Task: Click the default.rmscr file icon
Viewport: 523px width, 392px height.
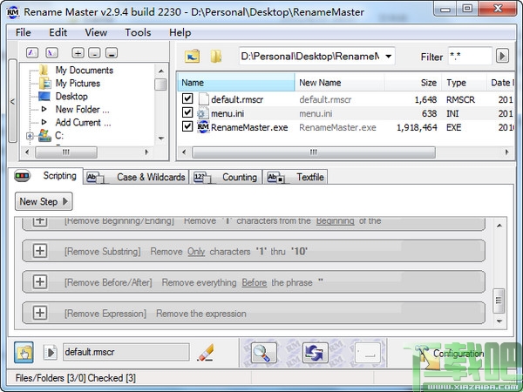Action: (x=203, y=99)
